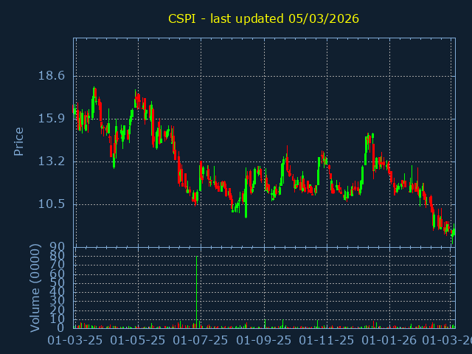Click the tallest green volume spike bar
The height and width of the screenshot is (354, 472).
click(x=197, y=291)
